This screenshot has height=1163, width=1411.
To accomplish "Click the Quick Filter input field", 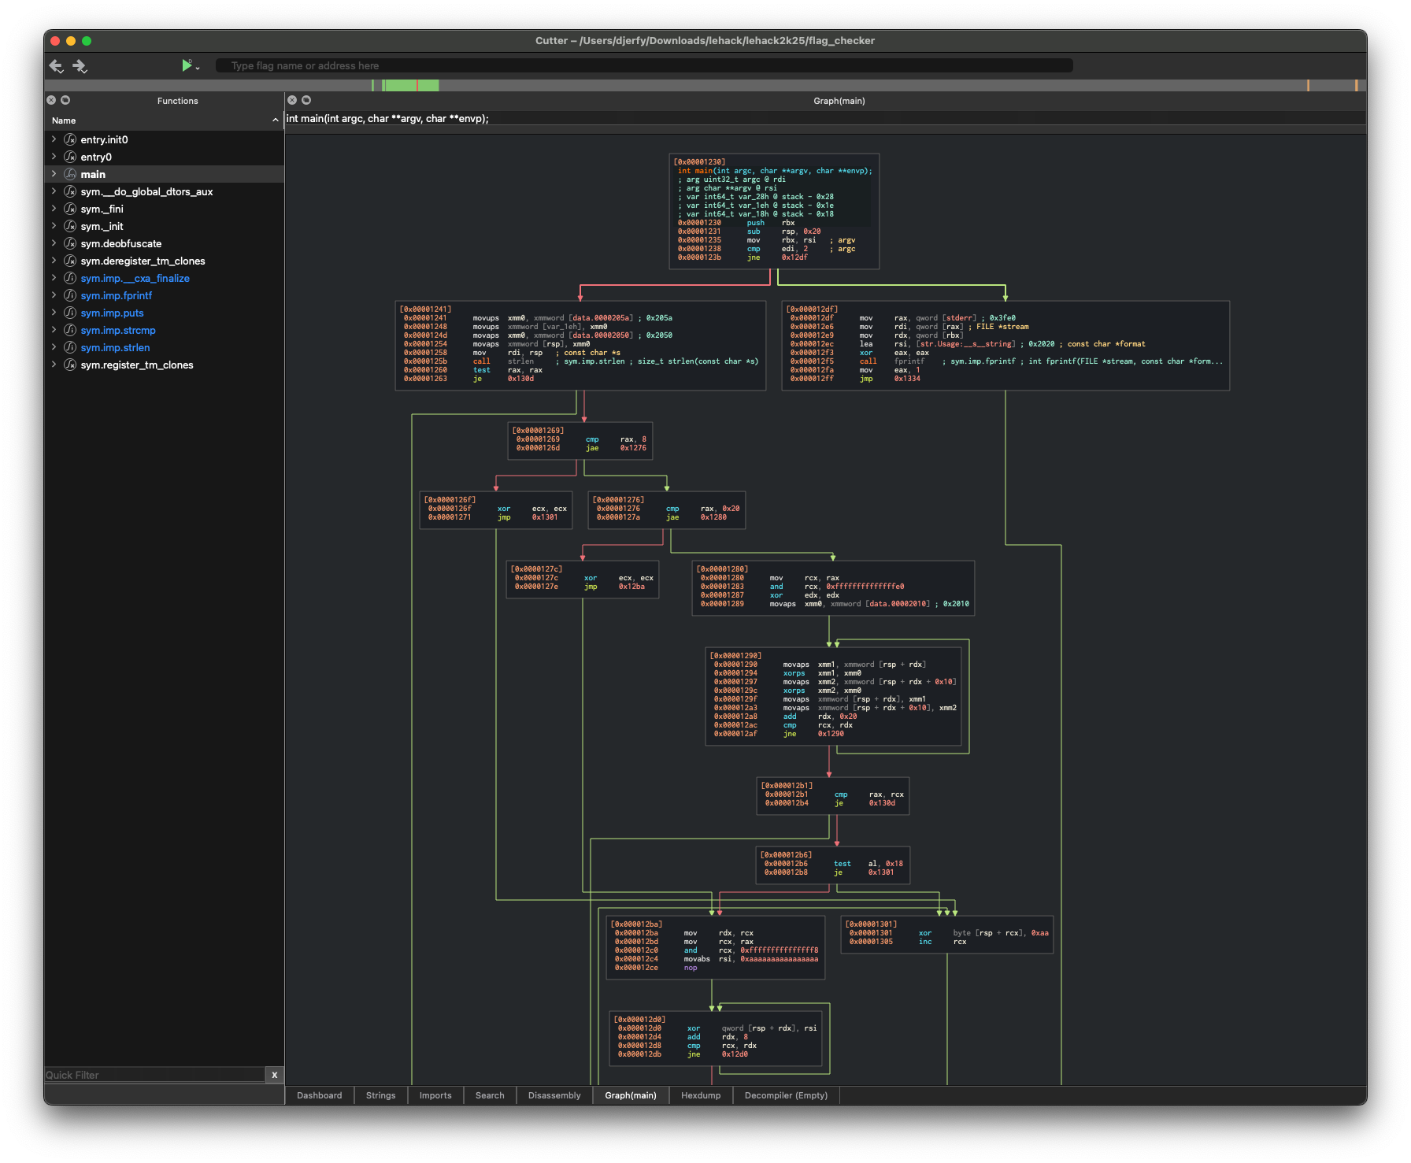I will pos(154,1075).
